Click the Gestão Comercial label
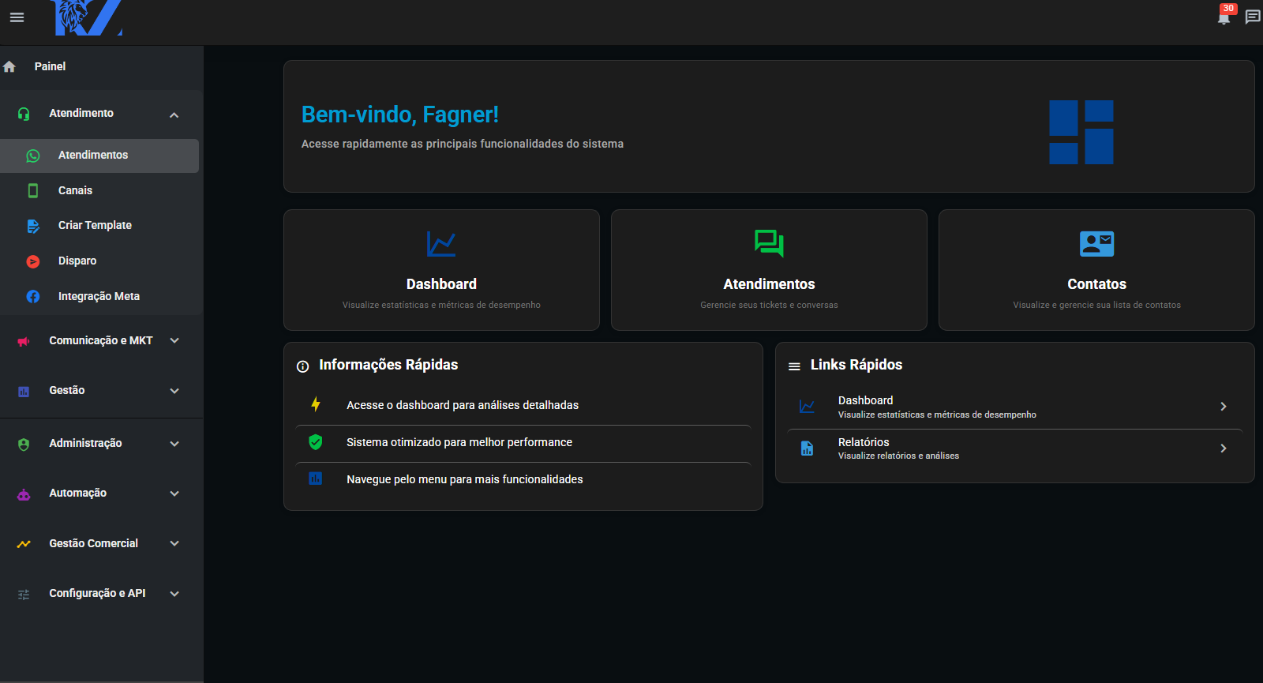Screen dimensions: 1263x683 pyautogui.click(x=94, y=544)
